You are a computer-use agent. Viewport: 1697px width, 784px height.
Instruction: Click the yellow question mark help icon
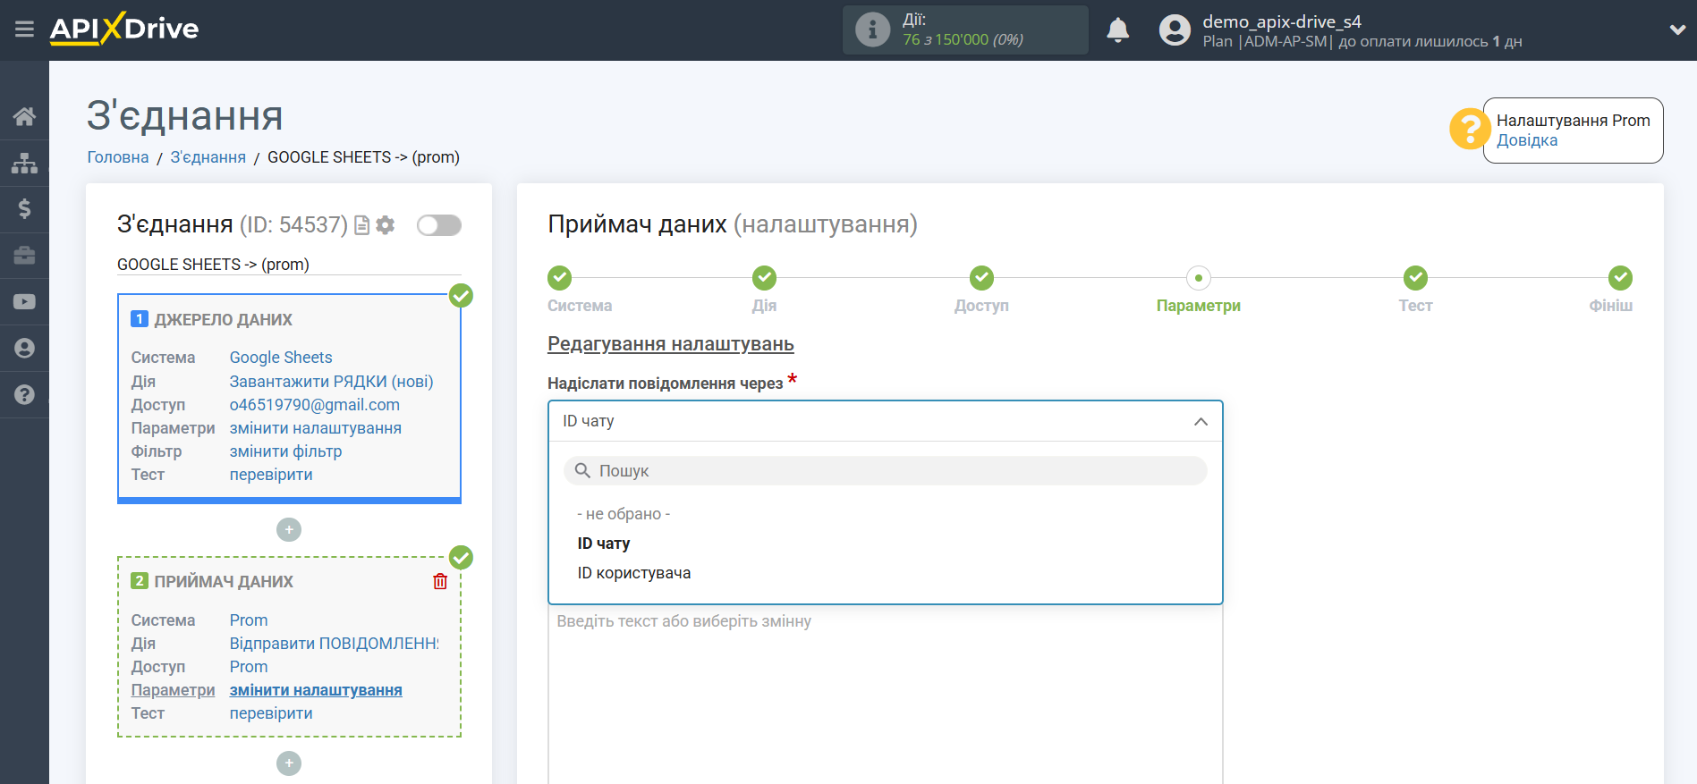click(x=1469, y=130)
